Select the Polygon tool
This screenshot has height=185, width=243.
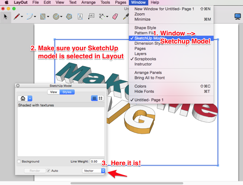pos(69,16)
